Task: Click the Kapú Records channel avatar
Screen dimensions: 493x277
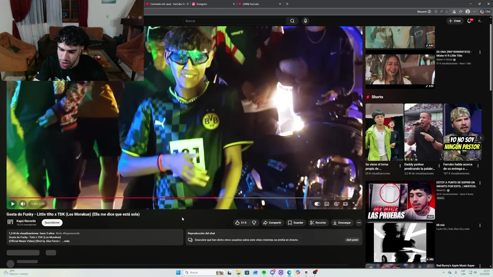Action: 10,222
